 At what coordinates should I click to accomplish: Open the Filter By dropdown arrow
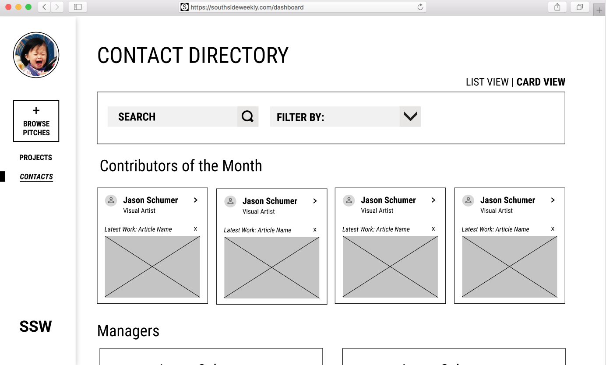tap(410, 116)
